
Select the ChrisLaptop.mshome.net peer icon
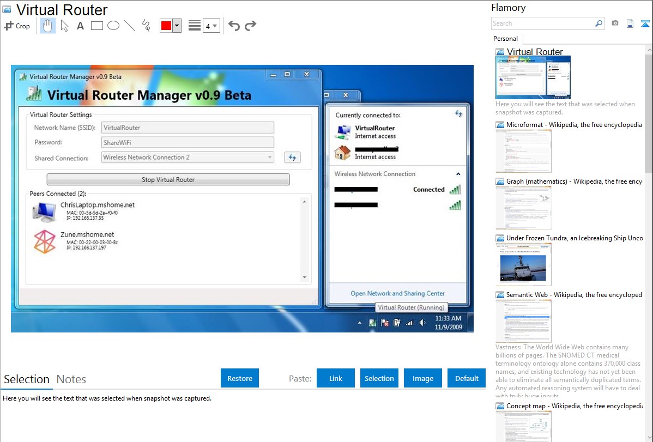[44, 211]
